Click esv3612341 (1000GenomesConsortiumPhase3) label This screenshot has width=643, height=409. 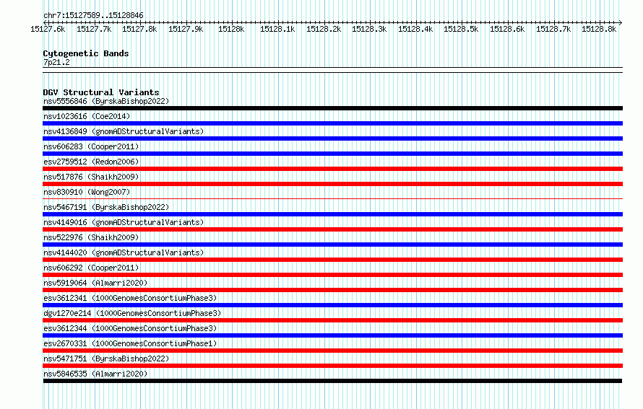click(x=130, y=298)
